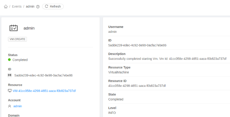The width and height of the screenshot is (230, 117).
Task: Refresh the event details
Action: (x=53, y=6)
